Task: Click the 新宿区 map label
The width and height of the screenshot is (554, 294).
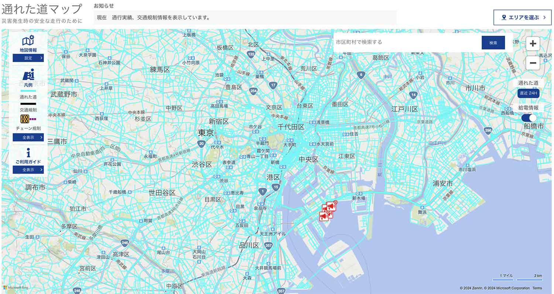Action: click(219, 121)
